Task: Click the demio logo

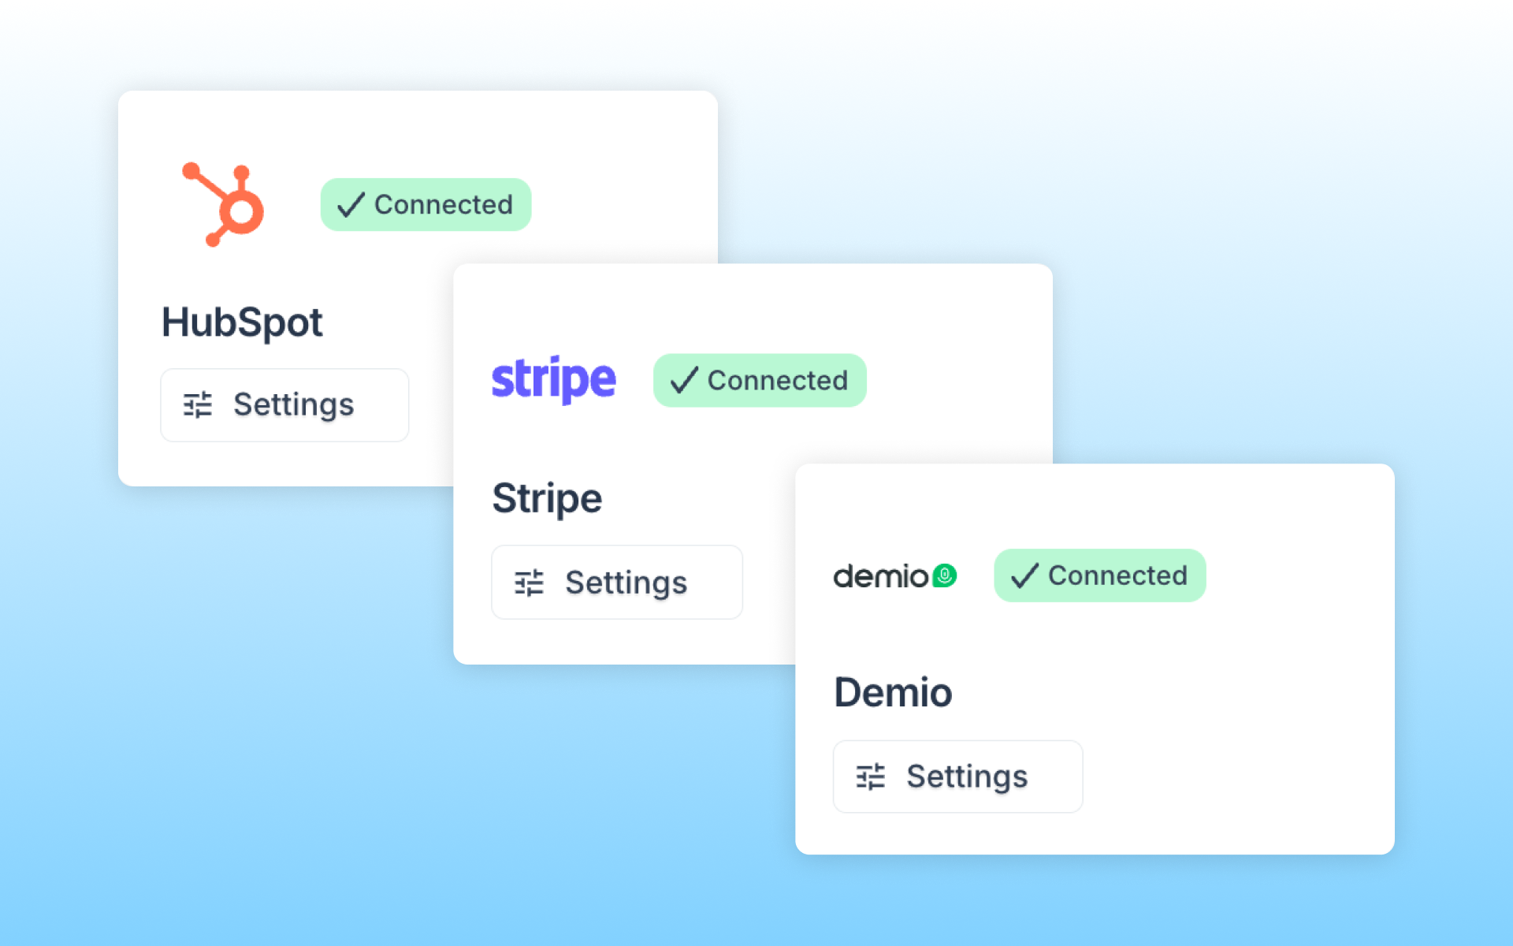Action: click(895, 576)
